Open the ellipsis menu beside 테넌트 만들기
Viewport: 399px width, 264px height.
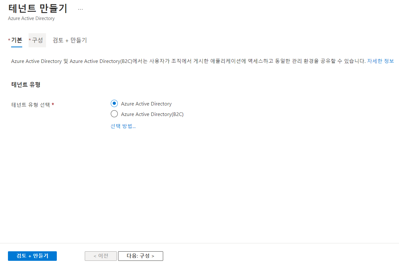(80, 9)
